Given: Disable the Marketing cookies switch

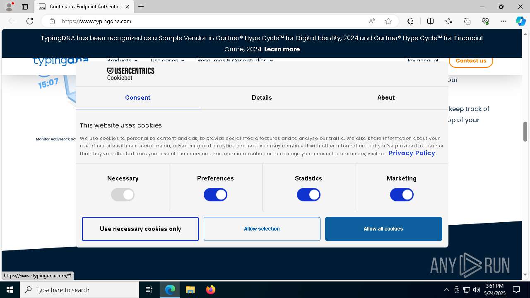Looking at the screenshot, I should [x=402, y=195].
